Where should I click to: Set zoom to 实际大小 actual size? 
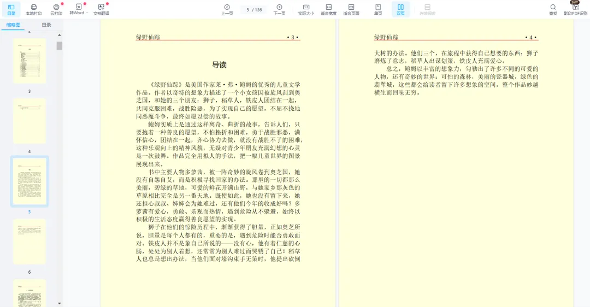[x=306, y=9]
